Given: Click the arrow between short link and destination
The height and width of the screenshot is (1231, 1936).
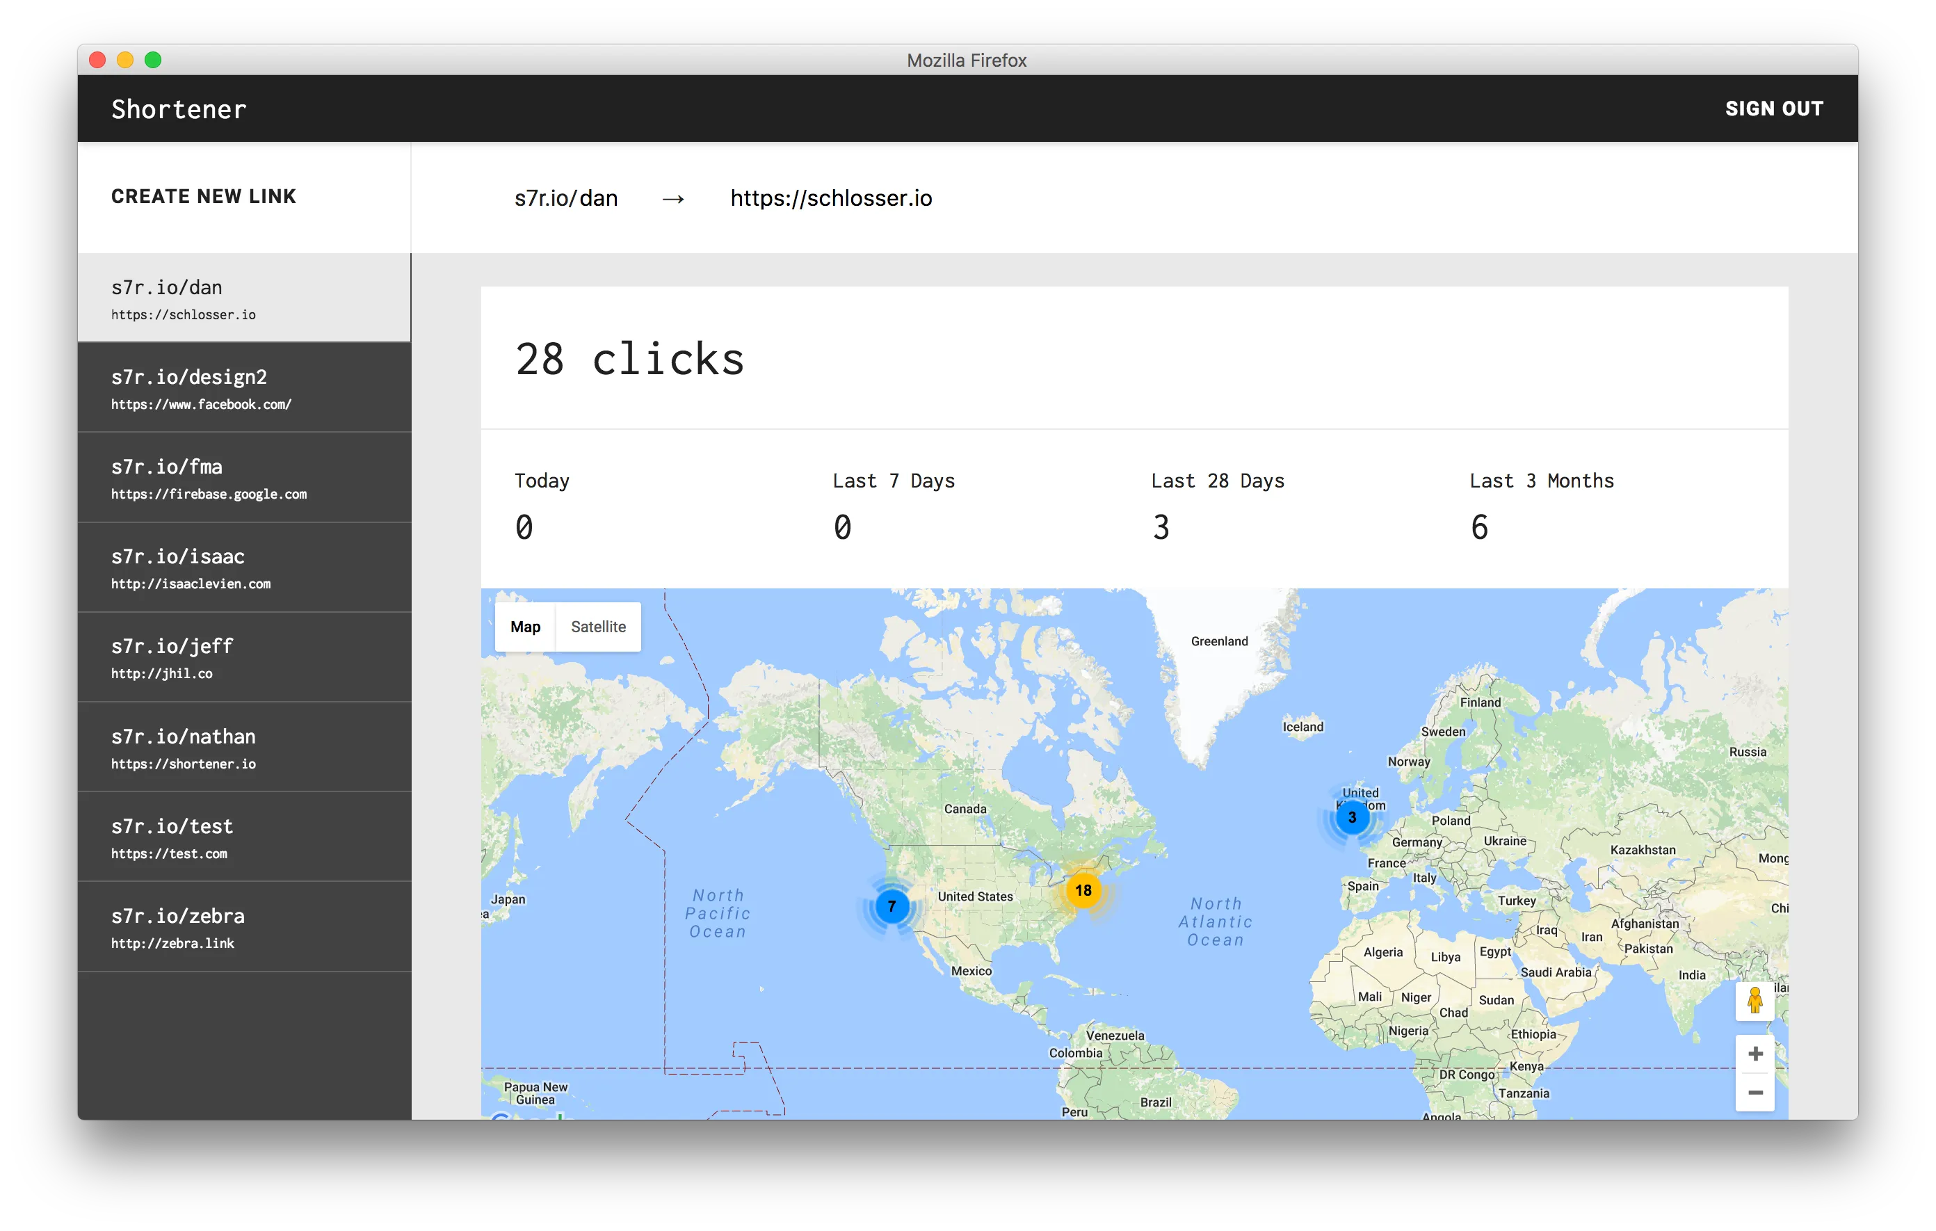Looking at the screenshot, I should [674, 199].
